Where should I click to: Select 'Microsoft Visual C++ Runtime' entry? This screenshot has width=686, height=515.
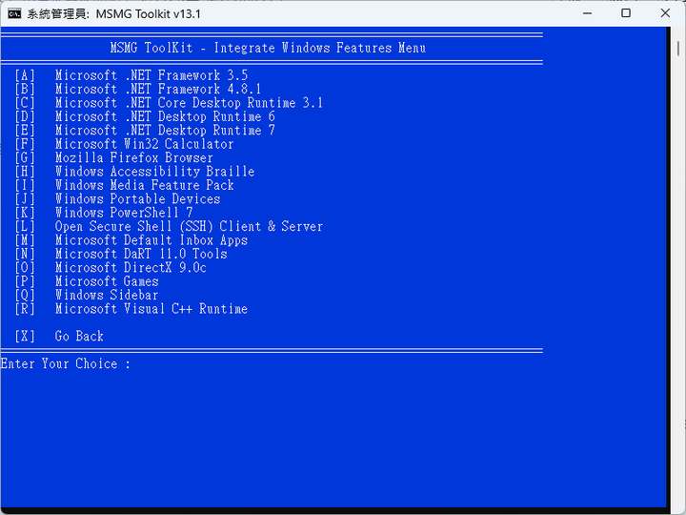151,309
